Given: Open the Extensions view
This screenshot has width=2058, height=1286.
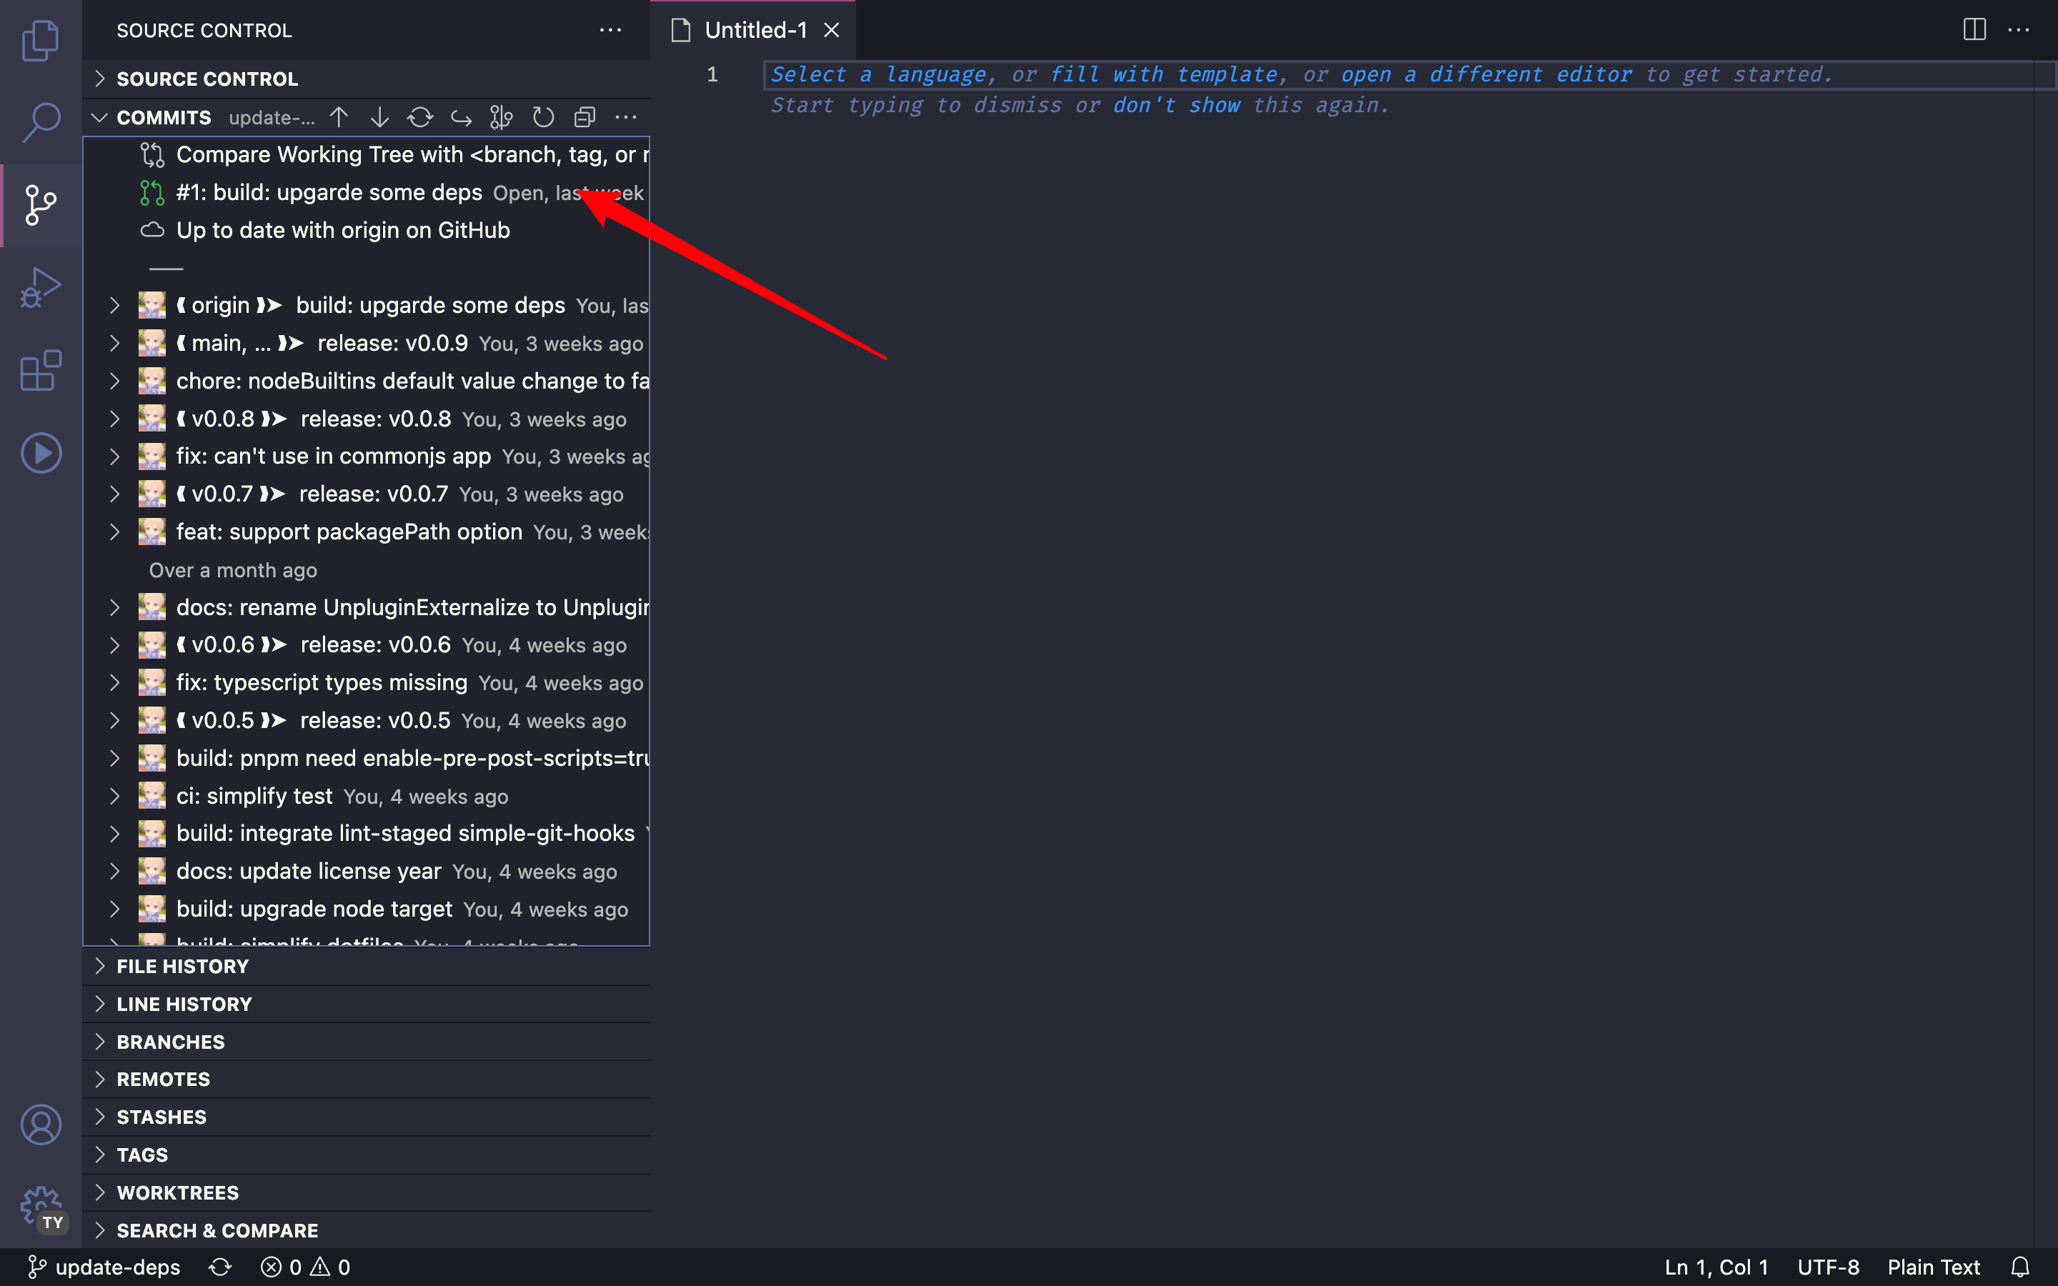Looking at the screenshot, I should (x=40, y=370).
